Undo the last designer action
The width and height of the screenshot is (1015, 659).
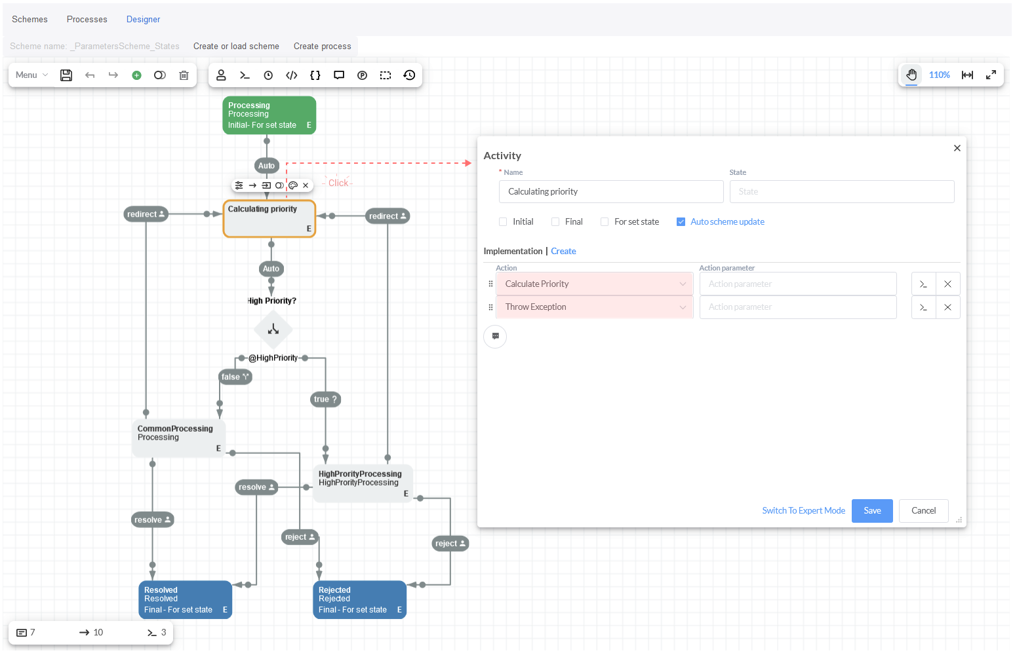pos(90,75)
